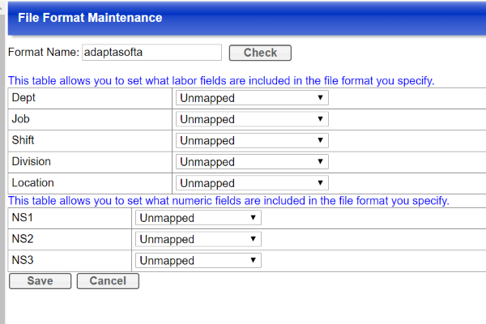The height and width of the screenshot is (324, 486).
Task: Click the Save button
Action: (40, 281)
